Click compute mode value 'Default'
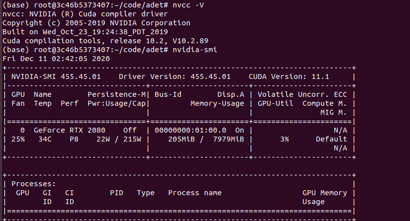Screen dimensions: 410x221 tap(331, 140)
